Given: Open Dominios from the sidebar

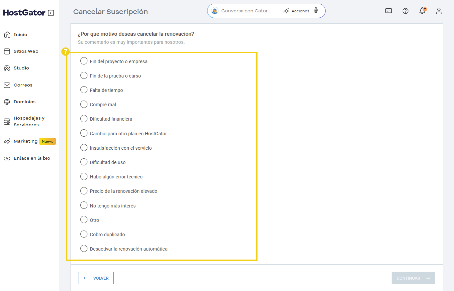Looking at the screenshot, I should coord(24,102).
